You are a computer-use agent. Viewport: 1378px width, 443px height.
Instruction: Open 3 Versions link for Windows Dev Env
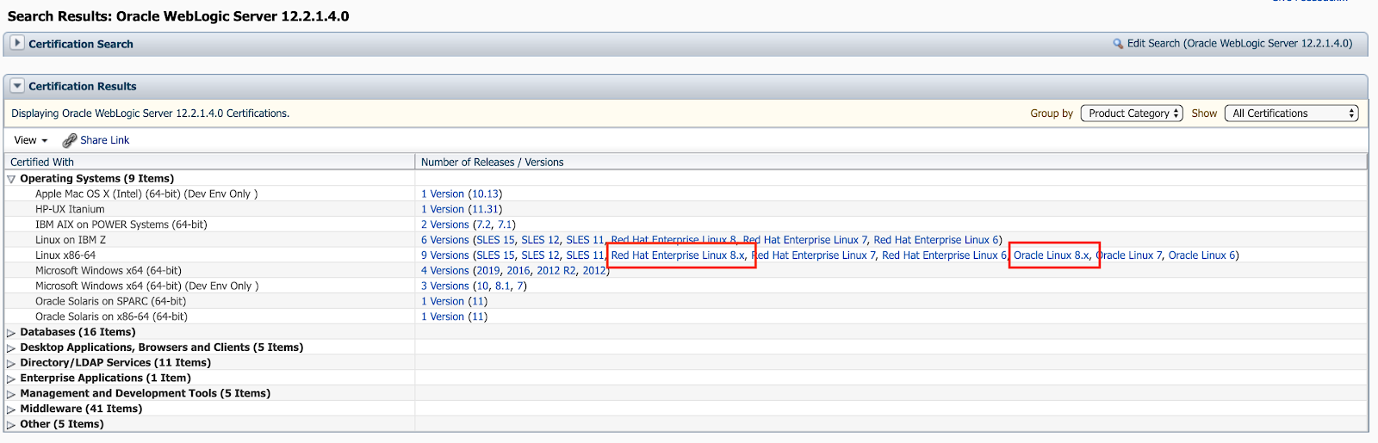445,286
